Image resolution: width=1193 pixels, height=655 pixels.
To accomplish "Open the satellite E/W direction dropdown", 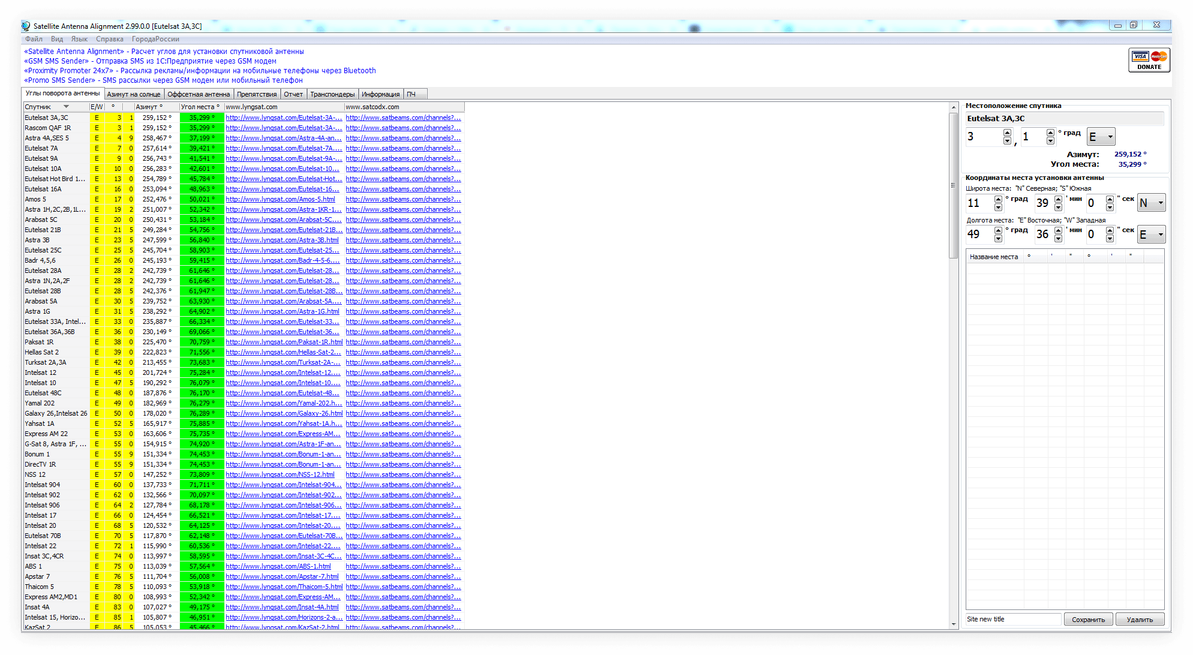I will [1101, 137].
